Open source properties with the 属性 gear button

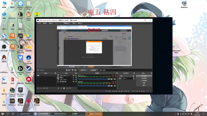pos(68,70)
